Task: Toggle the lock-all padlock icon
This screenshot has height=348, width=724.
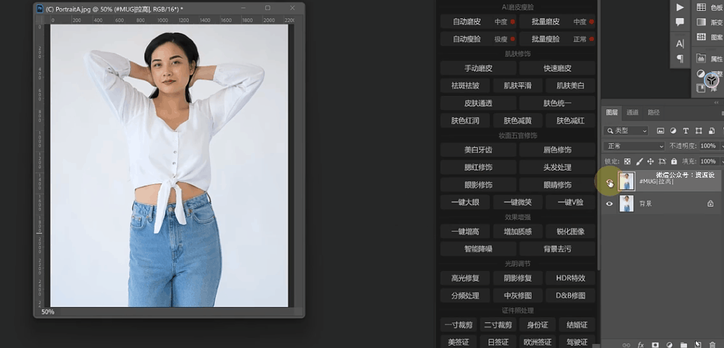Action: pos(674,162)
